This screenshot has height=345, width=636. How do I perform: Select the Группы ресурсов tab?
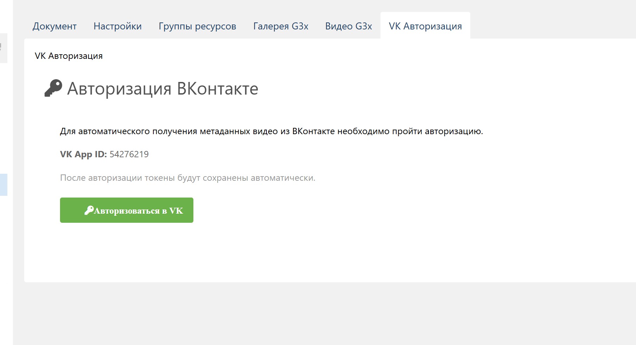197,26
